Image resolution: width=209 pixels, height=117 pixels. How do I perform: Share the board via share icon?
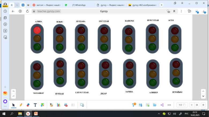point(162,105)
